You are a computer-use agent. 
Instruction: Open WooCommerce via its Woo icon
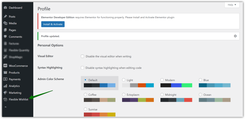click(x=5, y=66)
